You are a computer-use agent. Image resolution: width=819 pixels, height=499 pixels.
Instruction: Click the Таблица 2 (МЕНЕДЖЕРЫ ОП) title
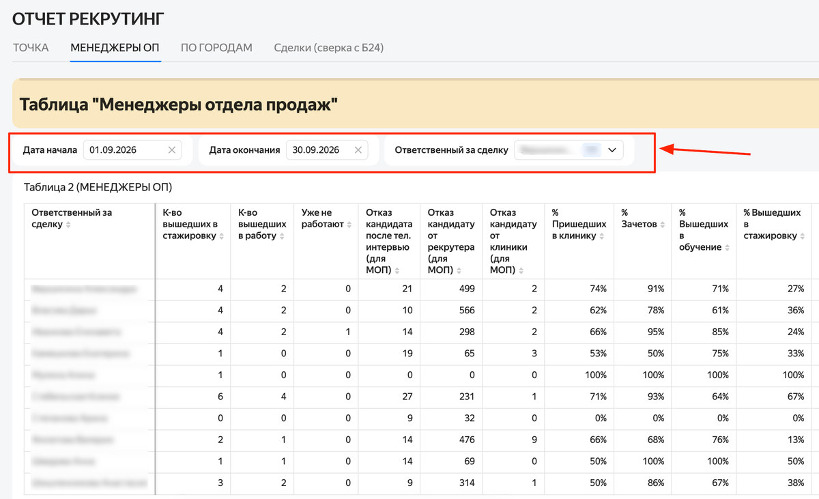[98, 187]
